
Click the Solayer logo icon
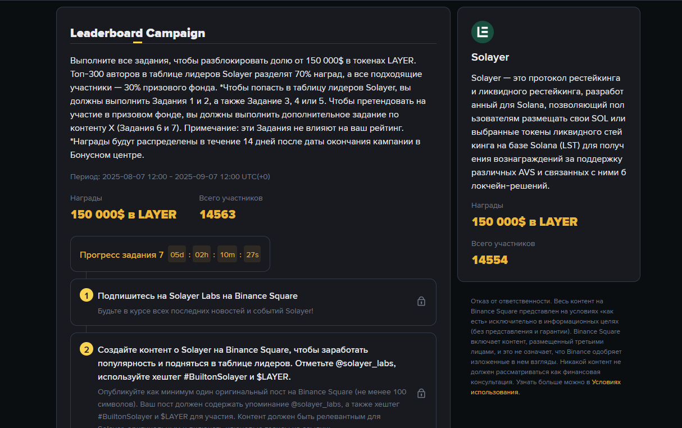(x=483, y=32)
